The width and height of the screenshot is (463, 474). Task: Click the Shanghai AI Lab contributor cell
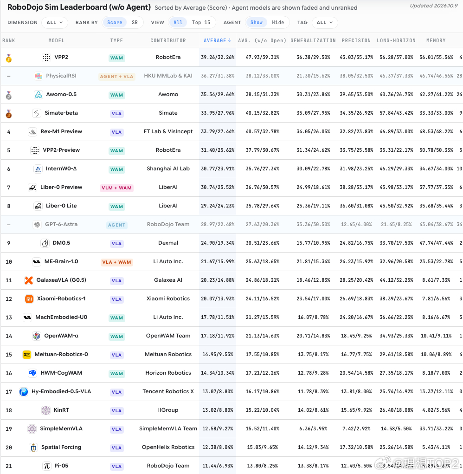coord(168,169)
